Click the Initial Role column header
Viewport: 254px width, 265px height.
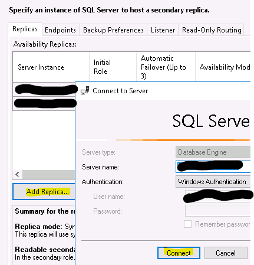pyautogui.click(x=113, y=67)
